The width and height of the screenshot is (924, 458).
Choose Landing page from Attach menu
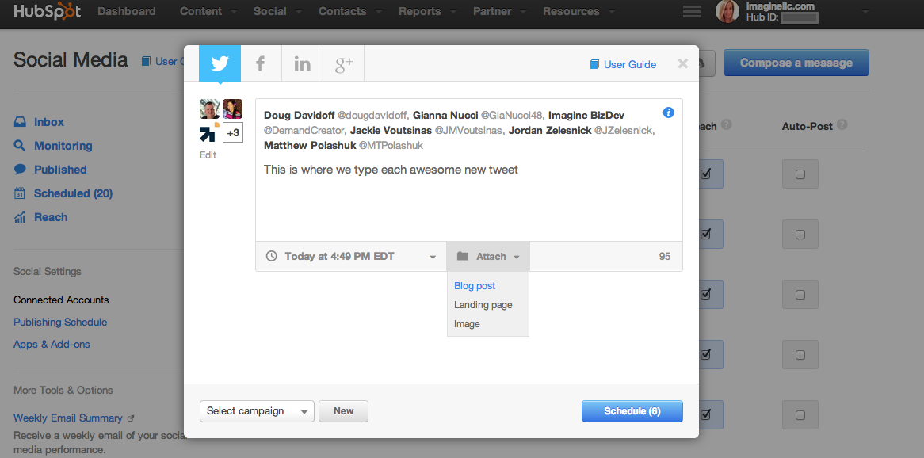pyautogui.click(x=483, y=305)
